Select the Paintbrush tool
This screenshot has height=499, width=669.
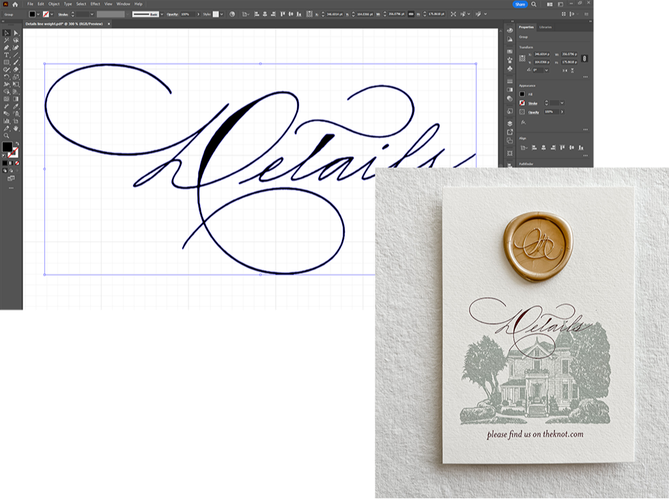click(x=16, y=62)
